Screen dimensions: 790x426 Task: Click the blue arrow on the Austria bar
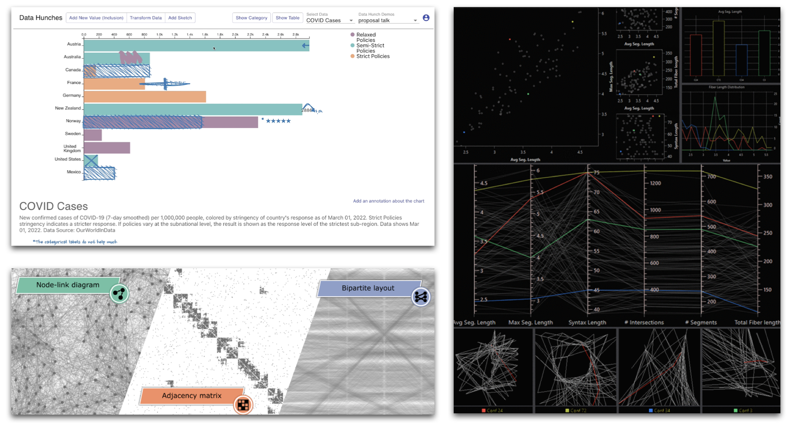click(305, 46)
